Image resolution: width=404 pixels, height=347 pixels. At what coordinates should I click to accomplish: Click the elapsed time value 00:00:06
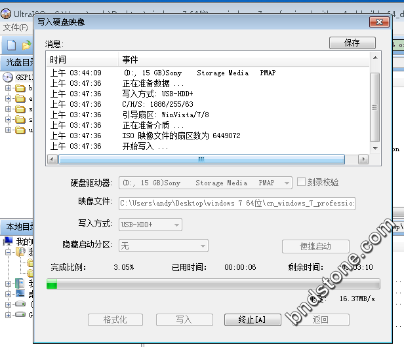pos(240,267)
